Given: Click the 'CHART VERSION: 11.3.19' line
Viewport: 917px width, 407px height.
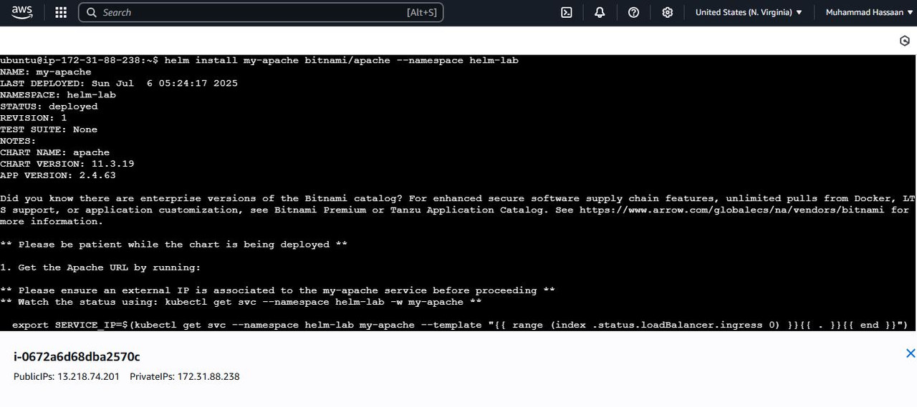Looking at the screenshot, I should click(x=67, y=164).
